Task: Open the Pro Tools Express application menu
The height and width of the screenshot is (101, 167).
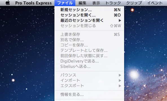Action: pyautogui.click(x=34, y=3)
